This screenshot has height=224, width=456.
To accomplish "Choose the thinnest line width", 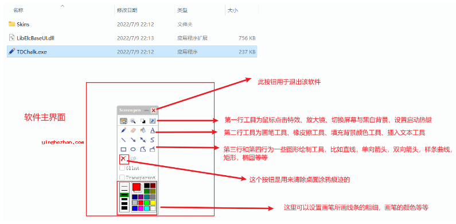I will coord(124,187).
